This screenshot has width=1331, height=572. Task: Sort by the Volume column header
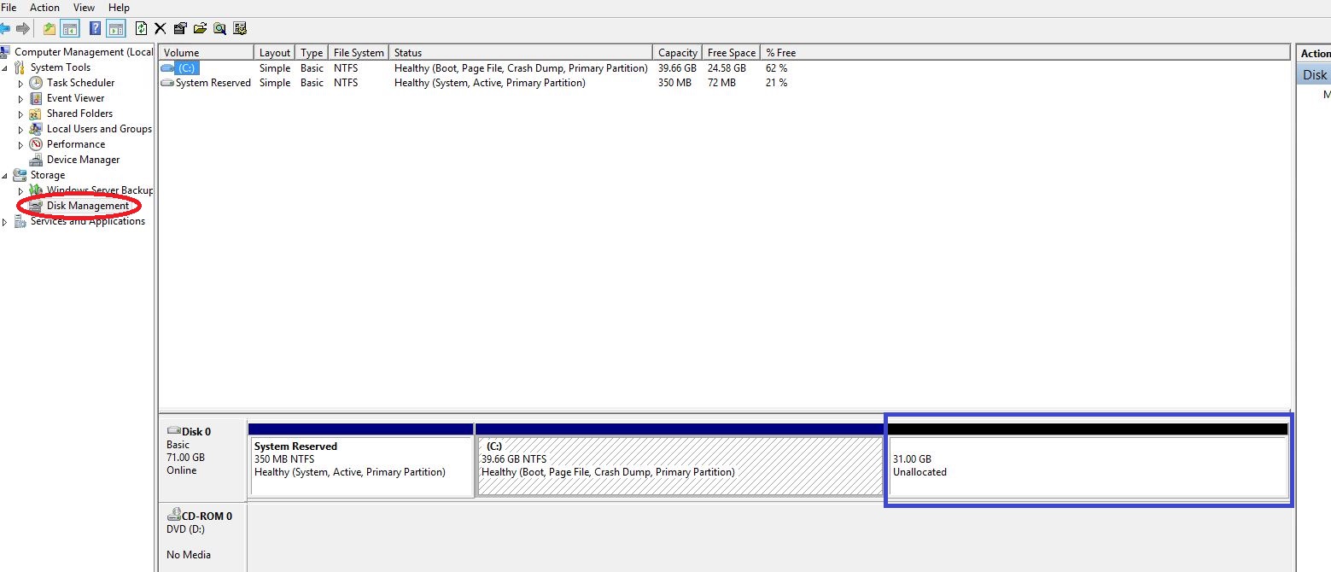click(207, 53)
